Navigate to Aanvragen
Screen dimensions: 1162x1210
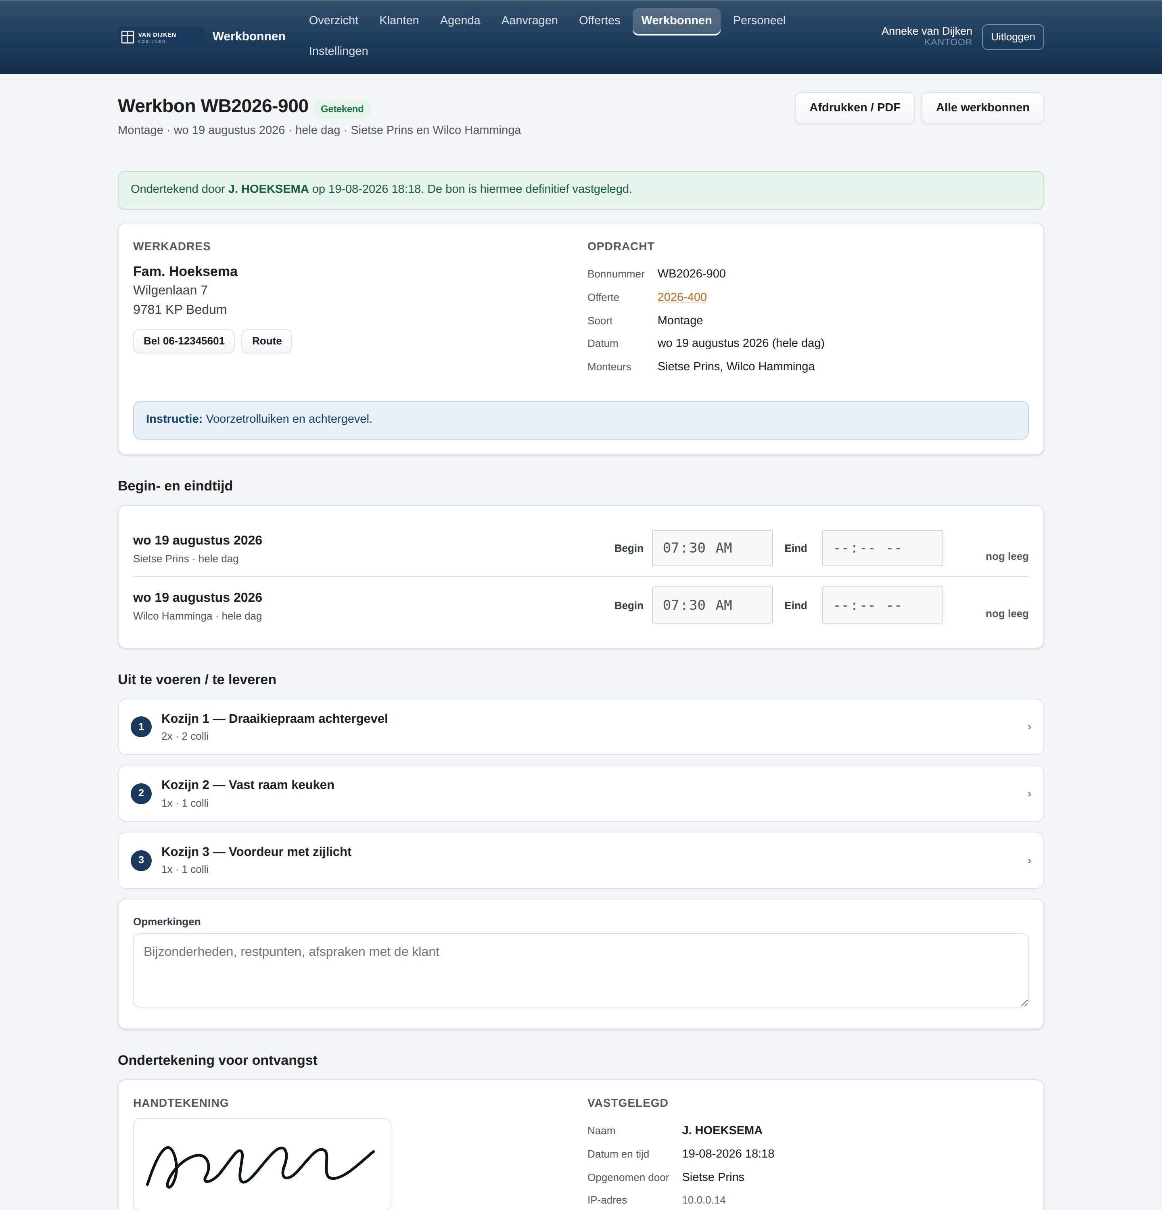click(529, 21)
